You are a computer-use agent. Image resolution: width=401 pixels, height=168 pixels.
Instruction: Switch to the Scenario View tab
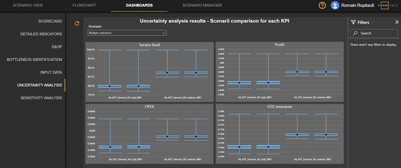point(28,5)
